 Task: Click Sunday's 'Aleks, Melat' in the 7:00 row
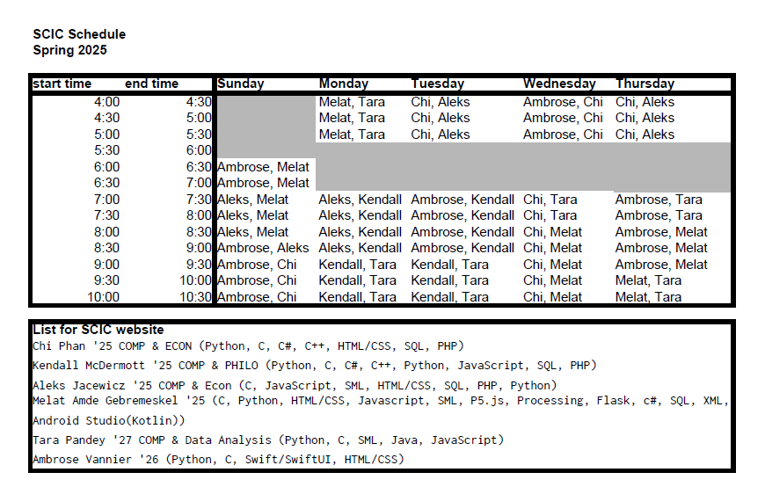[252, 200]
